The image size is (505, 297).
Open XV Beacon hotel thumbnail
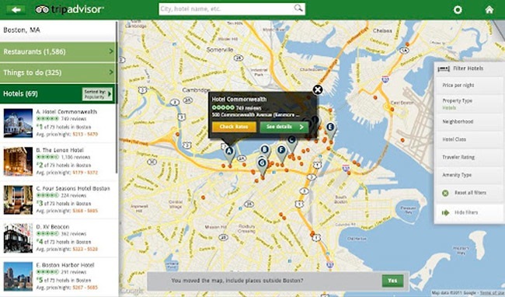(x=18, y=238)
